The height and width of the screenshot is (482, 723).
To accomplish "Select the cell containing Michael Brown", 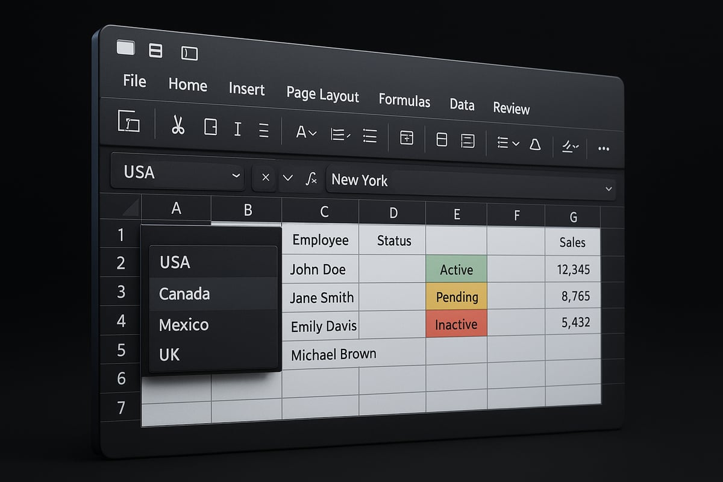I will tap(333, 354).
